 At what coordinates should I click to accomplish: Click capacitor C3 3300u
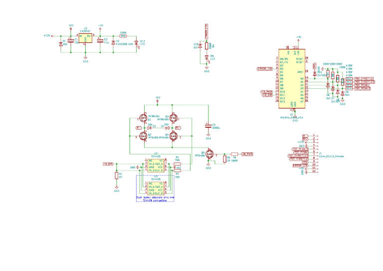point(208,126)
